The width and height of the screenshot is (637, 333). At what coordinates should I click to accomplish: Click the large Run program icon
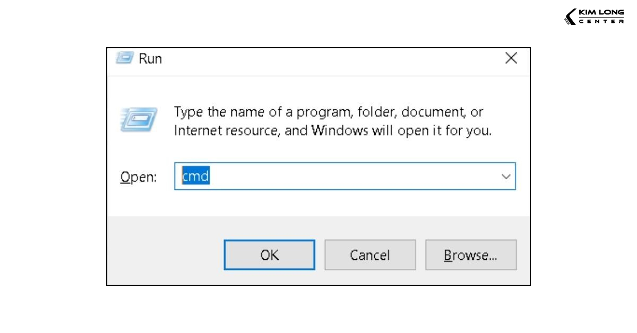click(139, 119)
